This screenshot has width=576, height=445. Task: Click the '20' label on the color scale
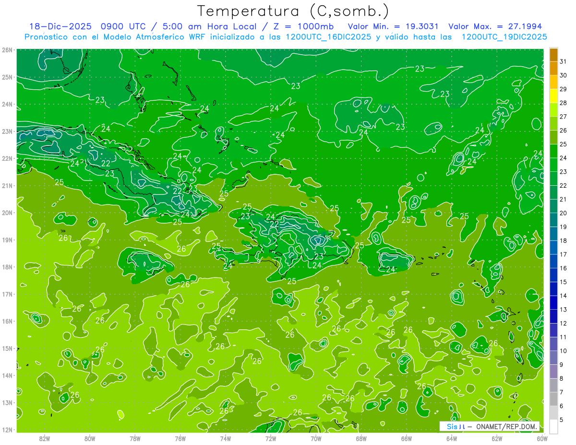point(564,213)
